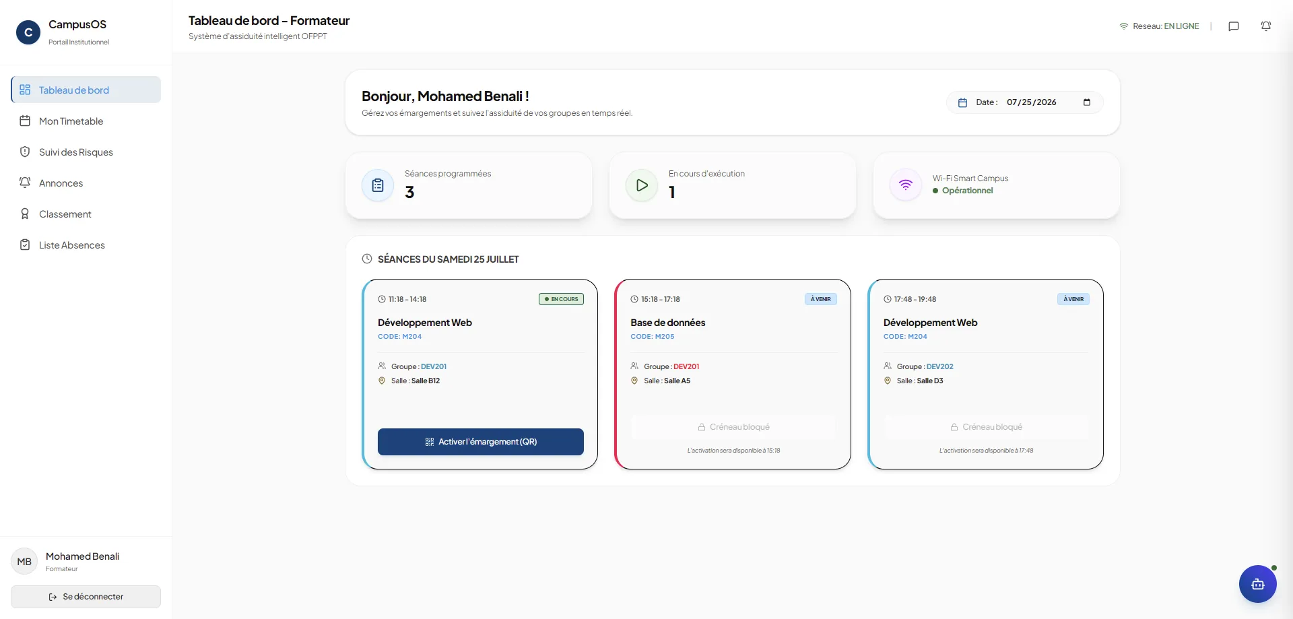Activate émargement QR for Développement Web
Viewport: 1293px width, 619px height.
pyautogui.click(x=481, y=442)
